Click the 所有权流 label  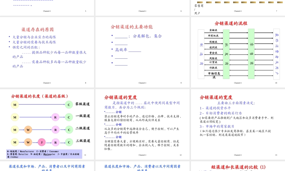click(213, 36)
